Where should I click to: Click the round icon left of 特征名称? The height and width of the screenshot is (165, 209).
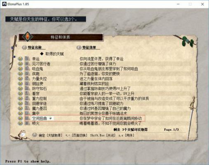[24, 47]
